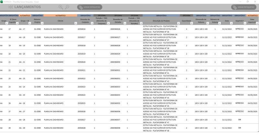Screen dimensions: 259x137
Task: Open the Número Projeto filter dropdown
Action: pos(42,23)
